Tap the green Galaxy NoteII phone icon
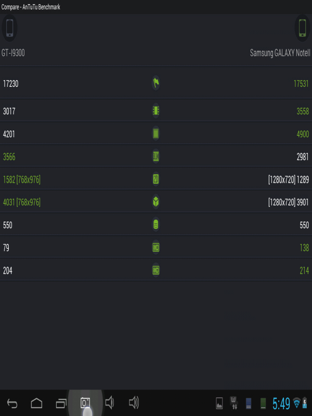The image size is (312, 416). click(302, 28)
